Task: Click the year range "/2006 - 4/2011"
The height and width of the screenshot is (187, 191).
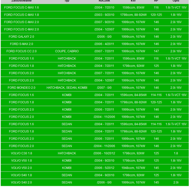Action: click(x=104, y=44)
